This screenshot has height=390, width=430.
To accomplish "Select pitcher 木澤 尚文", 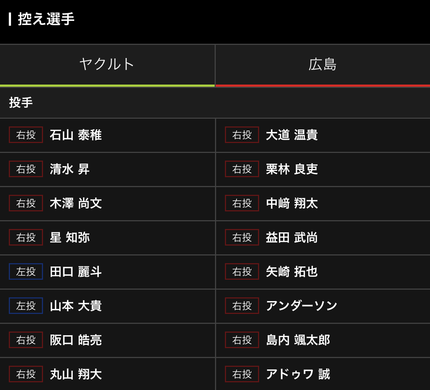I will [75, 203].
